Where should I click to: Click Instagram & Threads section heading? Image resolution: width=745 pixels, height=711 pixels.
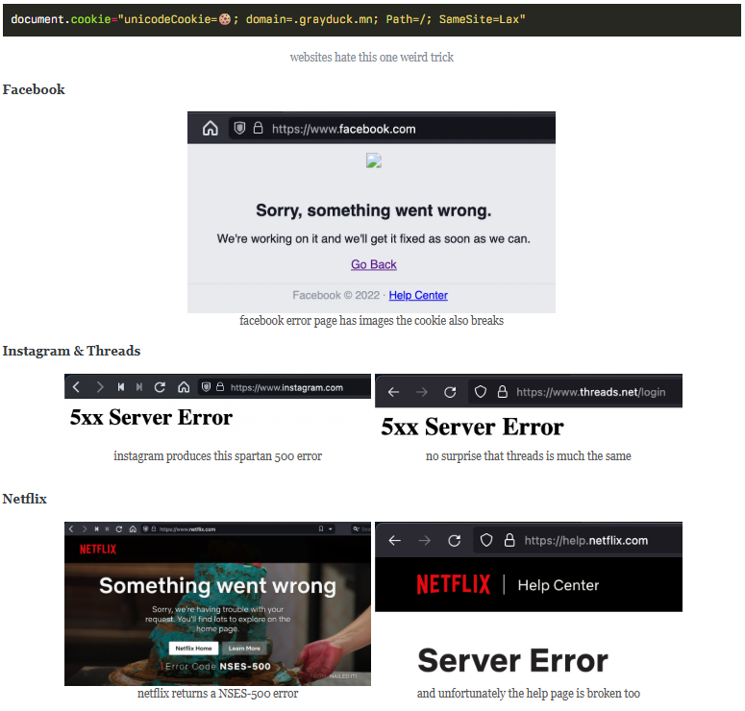(x=72, y=351)
